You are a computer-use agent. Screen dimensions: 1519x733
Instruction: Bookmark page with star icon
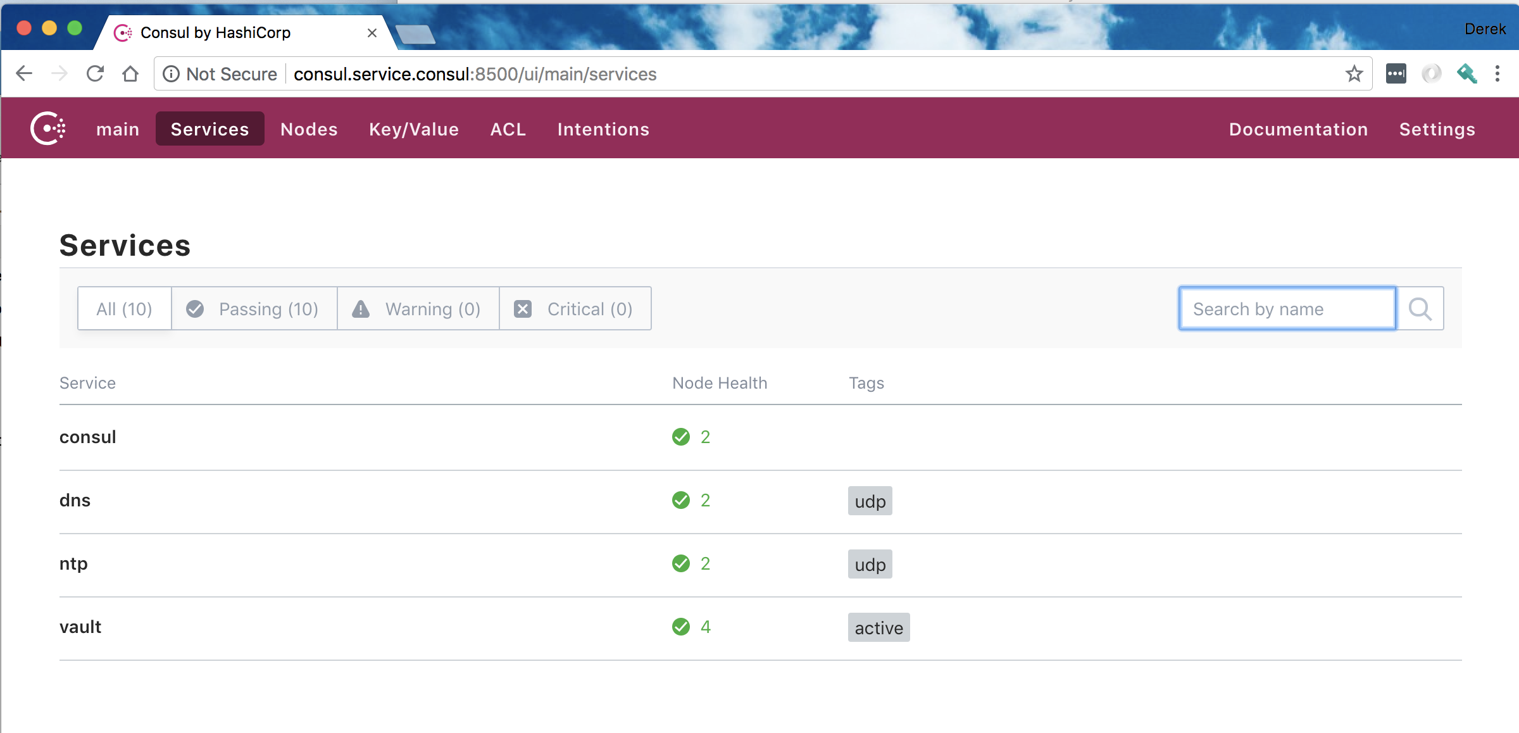(1354, 74)
